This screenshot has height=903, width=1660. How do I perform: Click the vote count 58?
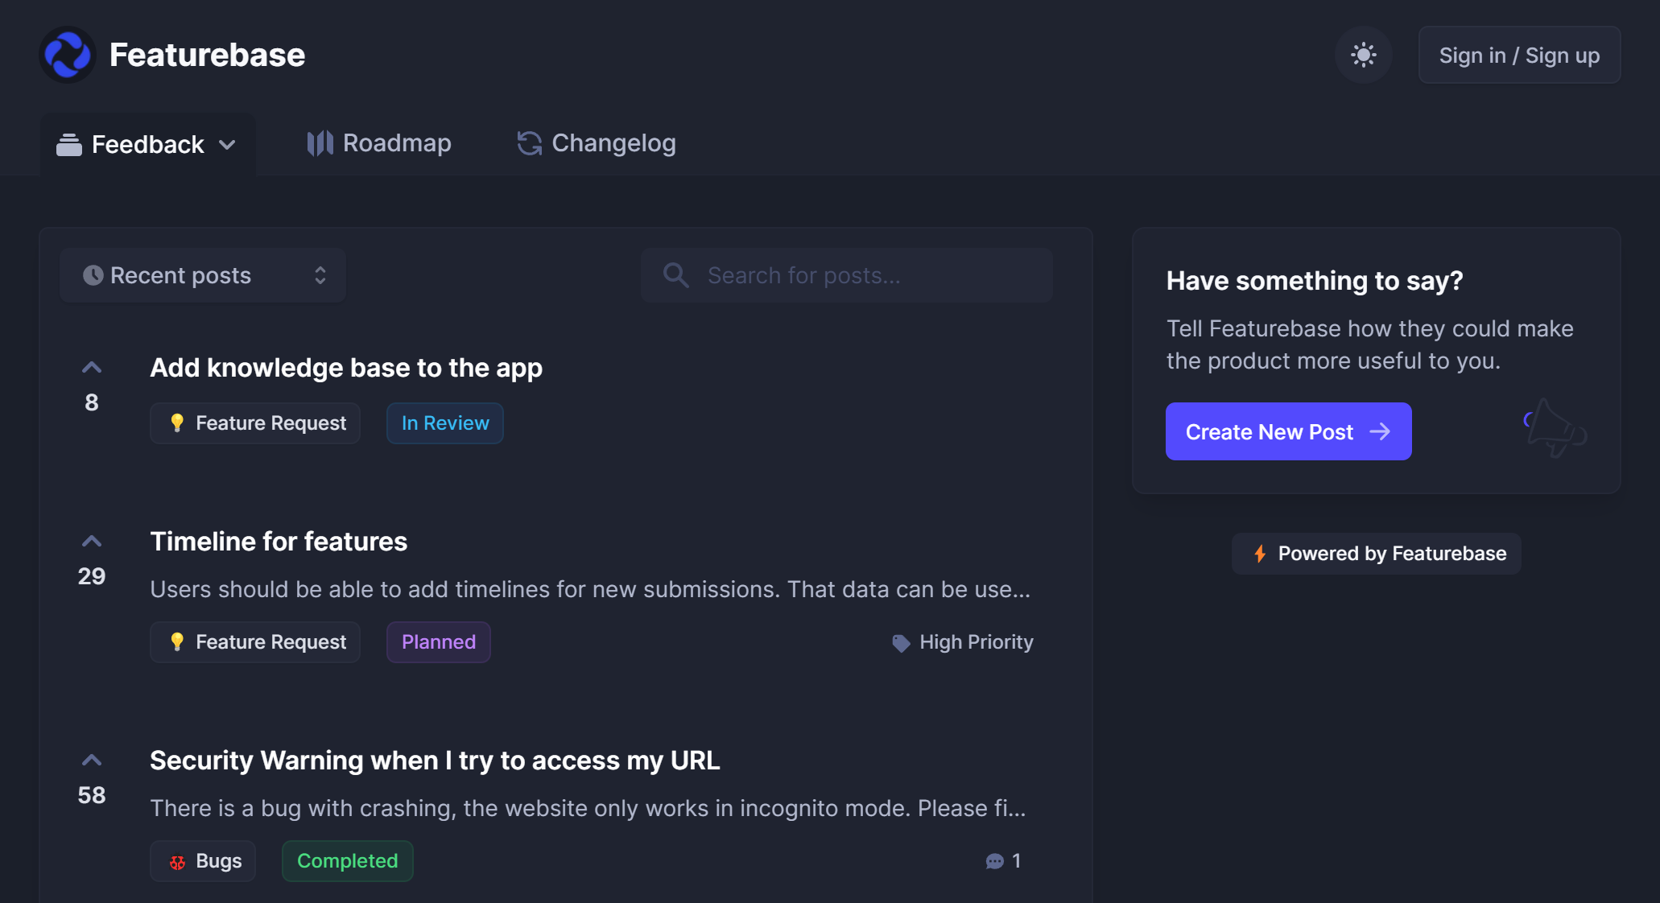(x=92, y=795)
